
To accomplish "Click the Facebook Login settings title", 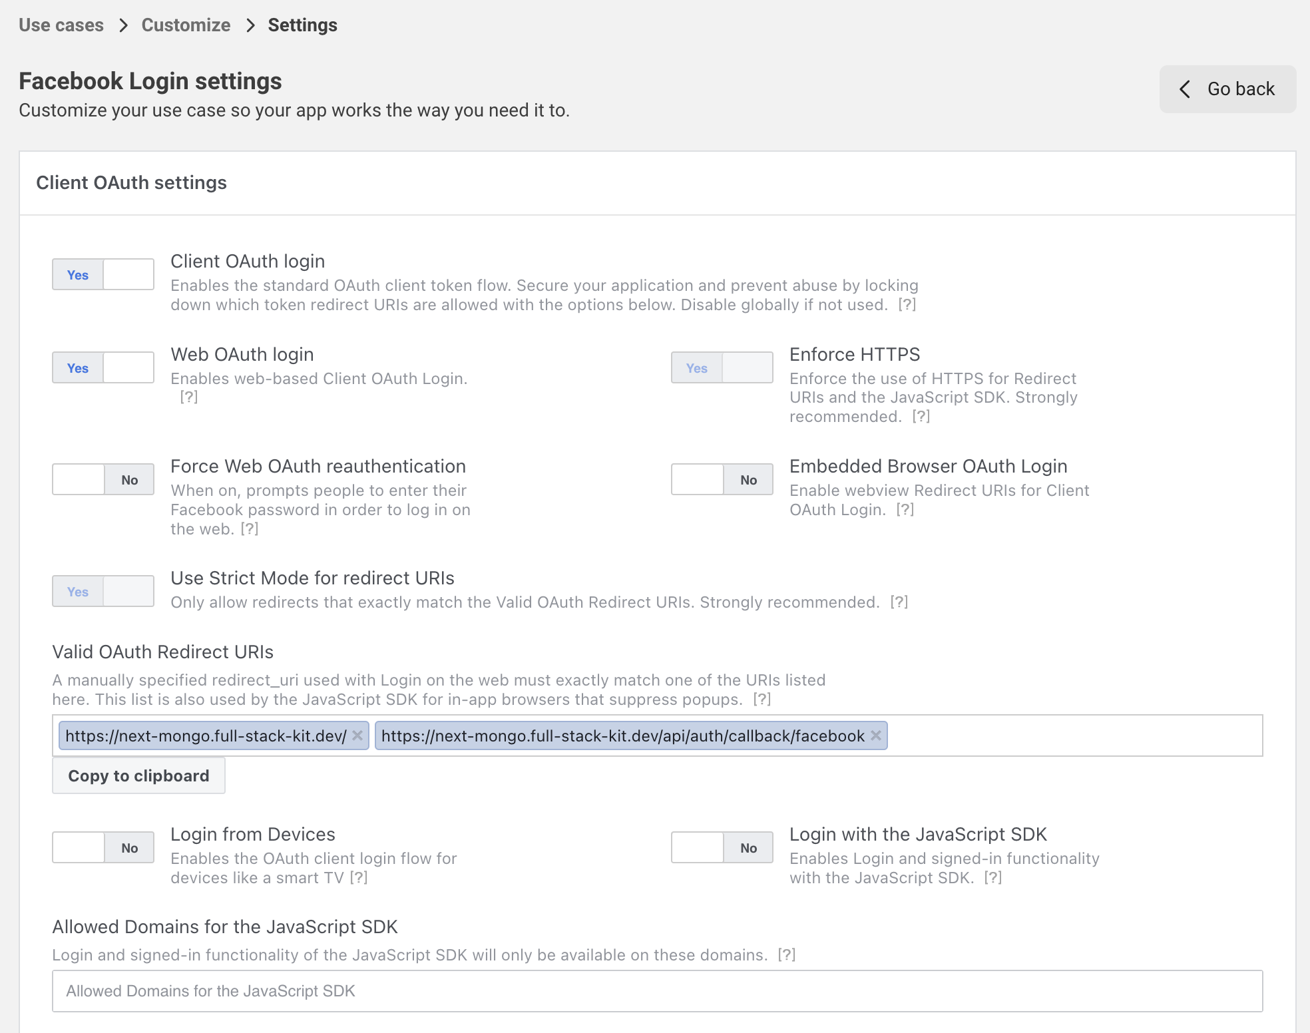I will (x=150, y=81).
